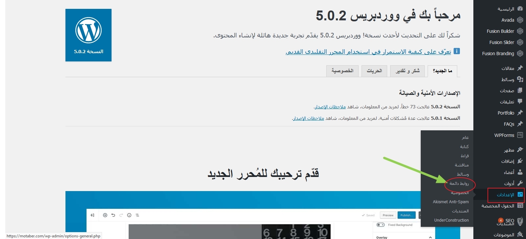
Task: Open the مظهر appearance brush icon
Action: tap(520, 150)
